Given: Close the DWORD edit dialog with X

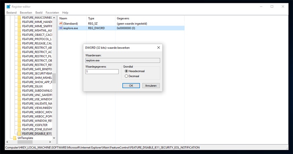Looking at the screenshot, I should 159,48.
